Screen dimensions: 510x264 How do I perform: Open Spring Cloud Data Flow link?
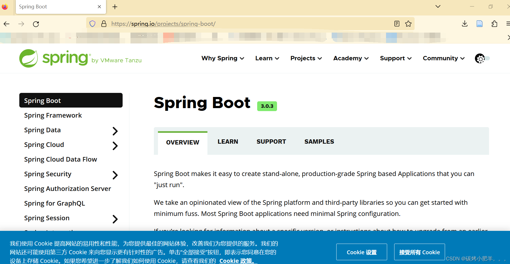click(x=61, y=159)
